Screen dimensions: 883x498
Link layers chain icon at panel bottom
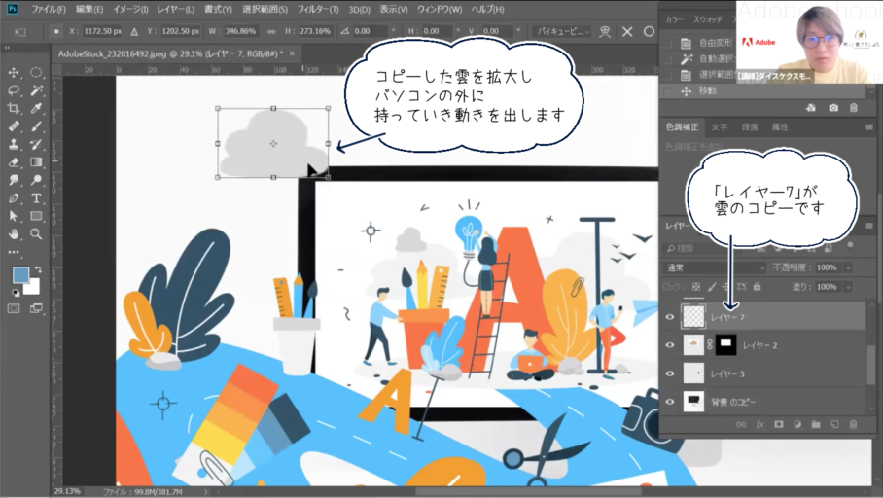(741, 424)
